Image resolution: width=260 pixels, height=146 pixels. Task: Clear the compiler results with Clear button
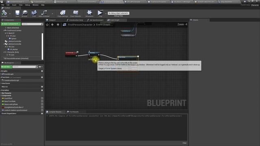pos(184,143)
